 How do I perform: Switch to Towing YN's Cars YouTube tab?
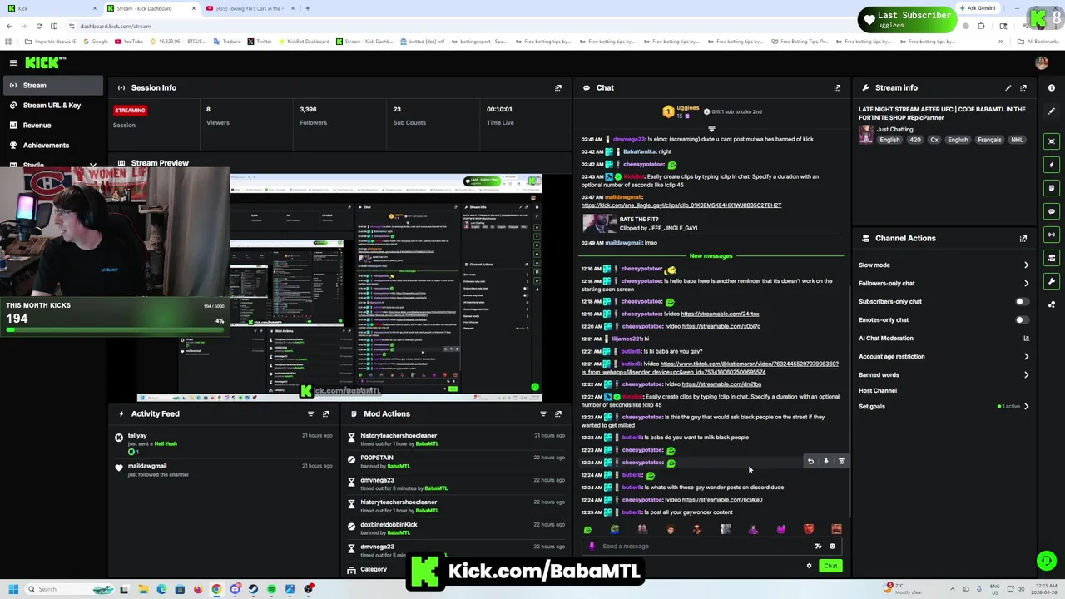(x=250, y=8)
